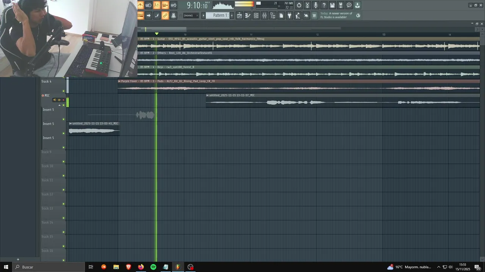Open Windows Start menu
Screen dimensions: 485x272
tap(6, 267)
